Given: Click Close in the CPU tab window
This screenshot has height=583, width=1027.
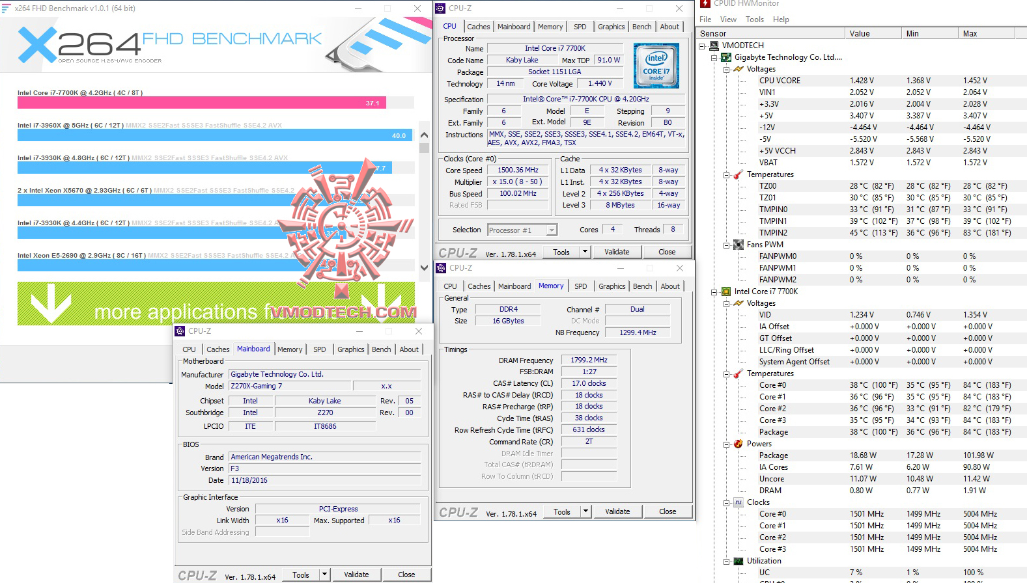Looking at the screenshot, I should click(667, 252).
